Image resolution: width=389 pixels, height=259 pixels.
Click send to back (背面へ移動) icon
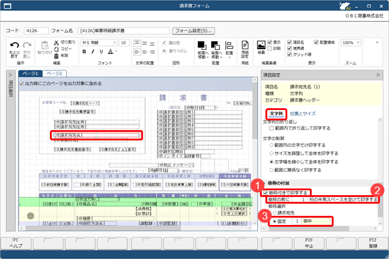click(x=216, y=46)
